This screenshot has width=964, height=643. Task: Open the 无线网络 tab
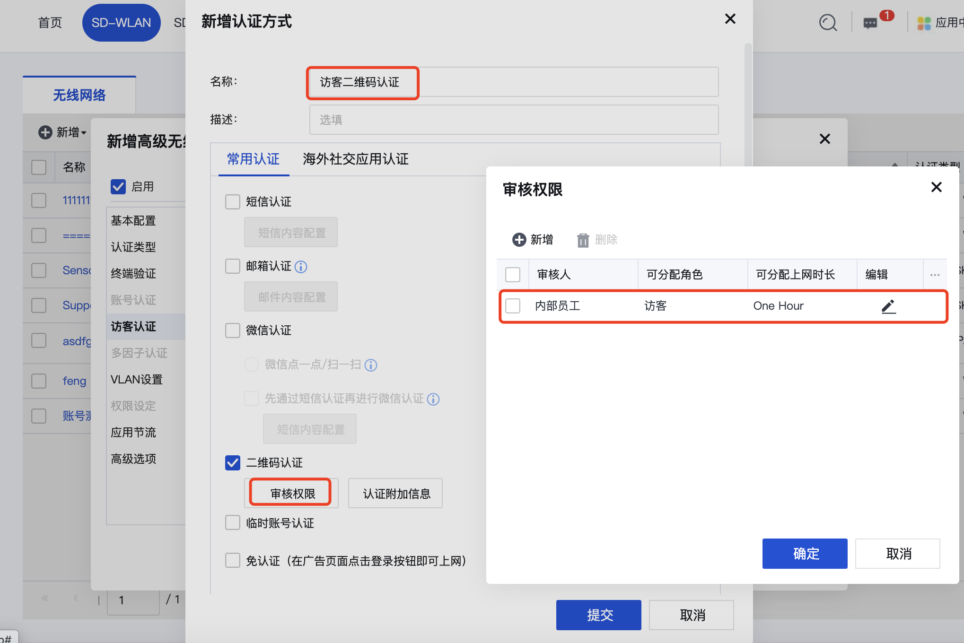pos(79,95)
